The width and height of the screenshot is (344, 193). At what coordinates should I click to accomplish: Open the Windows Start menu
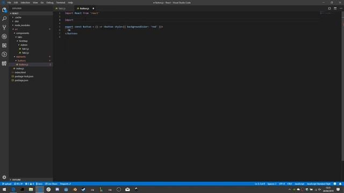pyautogui.click(x=4, y=189)
